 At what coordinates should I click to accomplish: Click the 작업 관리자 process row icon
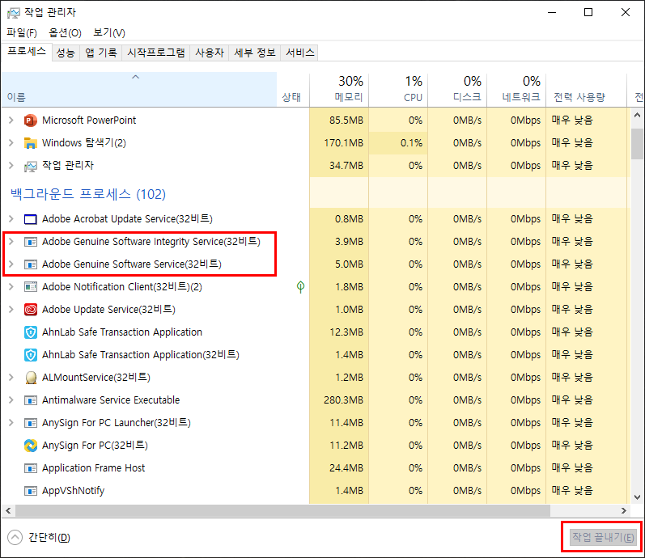[31, 166]
